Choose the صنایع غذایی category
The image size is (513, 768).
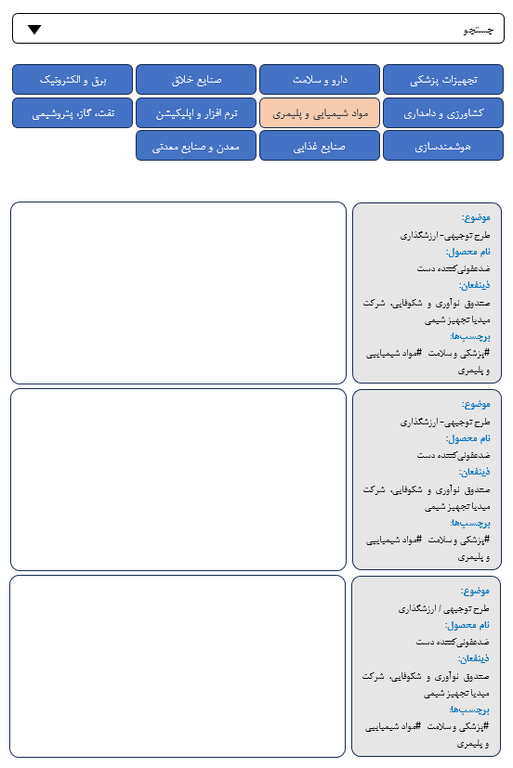pos(320,146)
